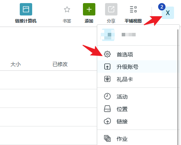Click the 平铺视图 label text

[x=133, y=21]
